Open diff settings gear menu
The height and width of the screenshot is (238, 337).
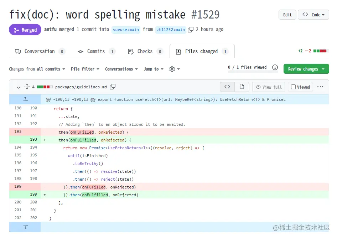(x=174, y=69)
